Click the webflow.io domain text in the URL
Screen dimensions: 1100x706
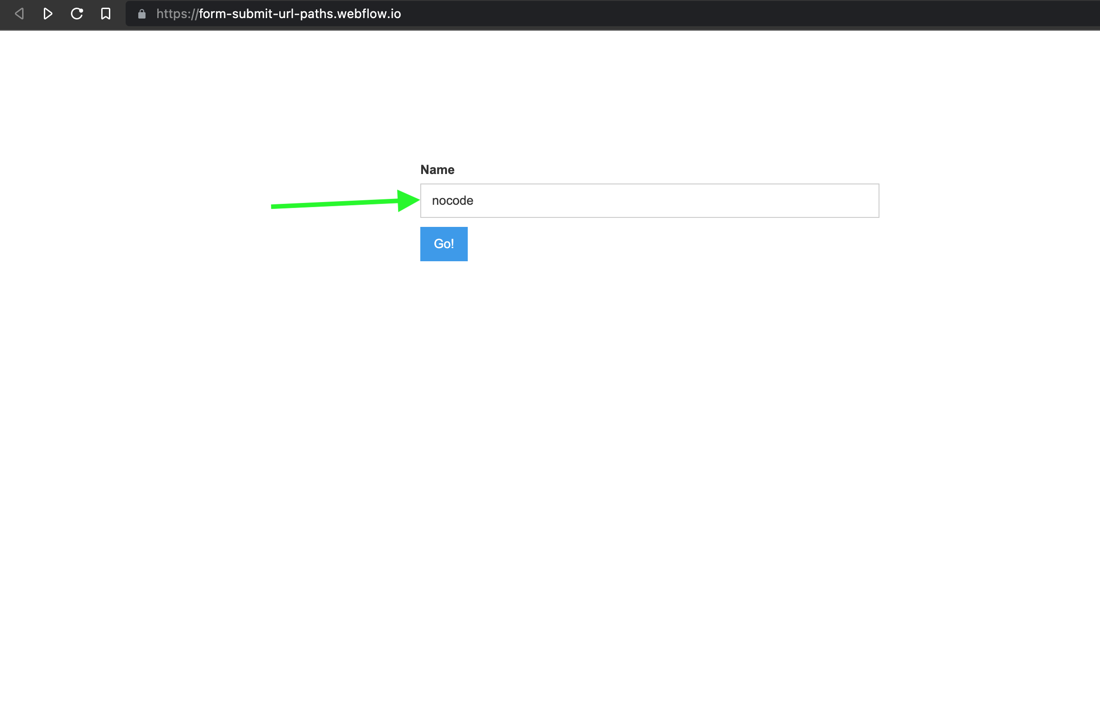click(x=369, y=14)
